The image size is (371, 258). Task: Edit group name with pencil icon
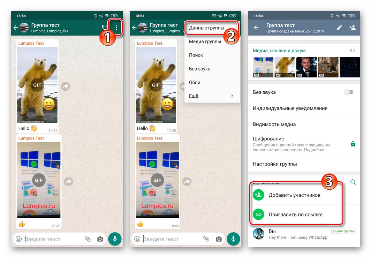[x=339, y=28]
